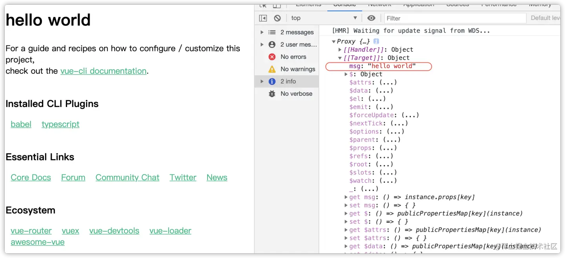Open live expression with the eye icon
The width and height of the screenshot is (565, 258).
click(371, 18)
